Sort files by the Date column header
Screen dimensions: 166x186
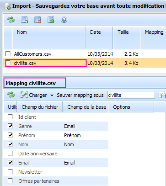99,38
